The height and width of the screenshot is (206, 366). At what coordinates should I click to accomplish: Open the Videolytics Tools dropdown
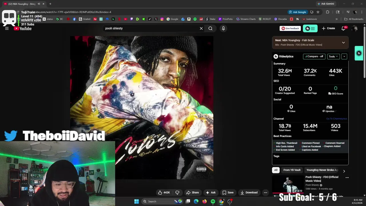coord(333,56)
